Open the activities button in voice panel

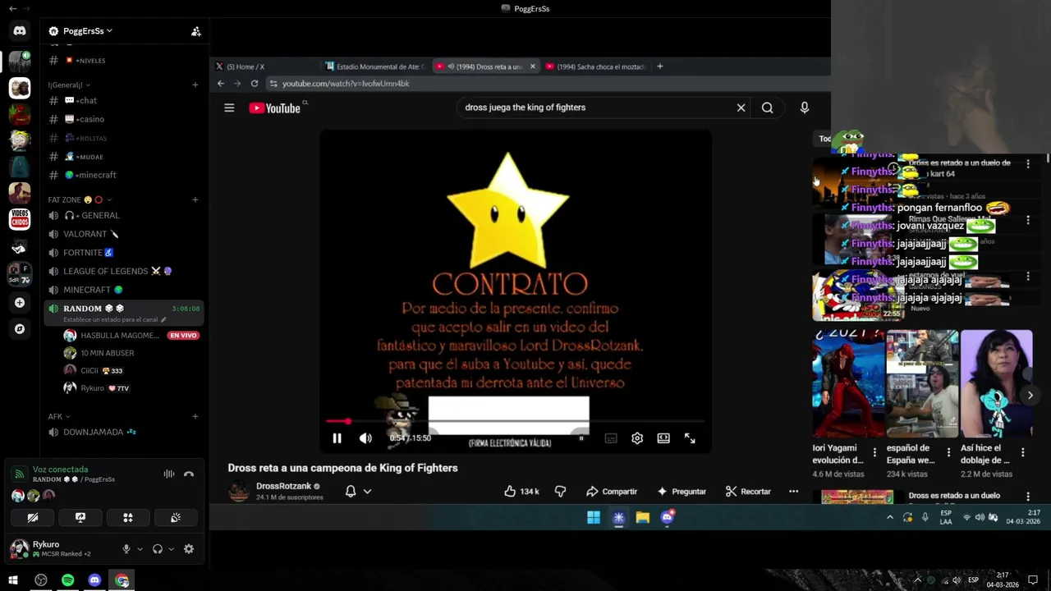[128, 518]
